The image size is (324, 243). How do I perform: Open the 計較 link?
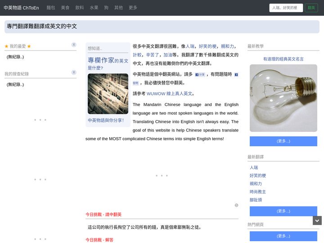click(137, 55)
